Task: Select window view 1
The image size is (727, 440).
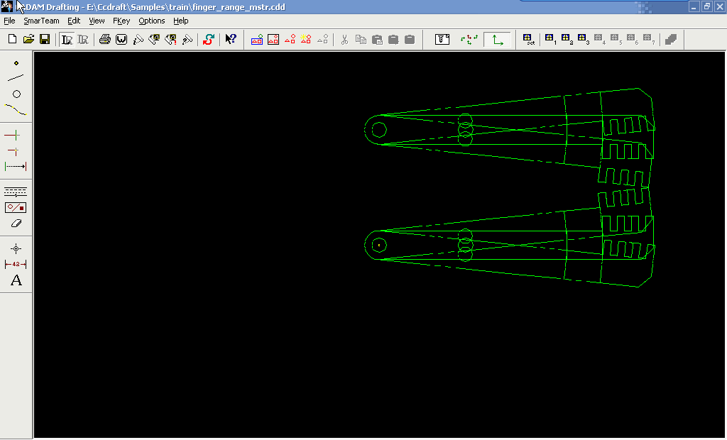Action: [550, 40]
